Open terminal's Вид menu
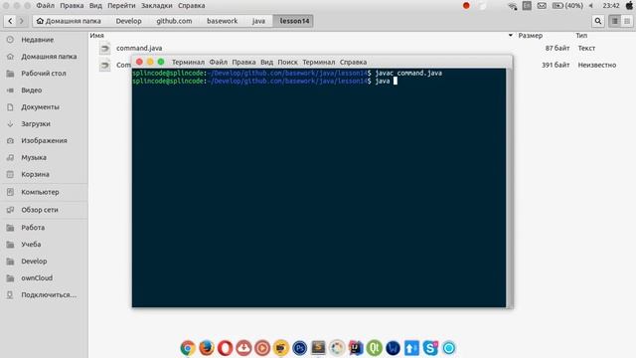636x358 pixels. [x=266, y=62]
